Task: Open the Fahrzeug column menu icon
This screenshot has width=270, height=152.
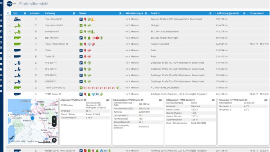Action: point(74,13)
